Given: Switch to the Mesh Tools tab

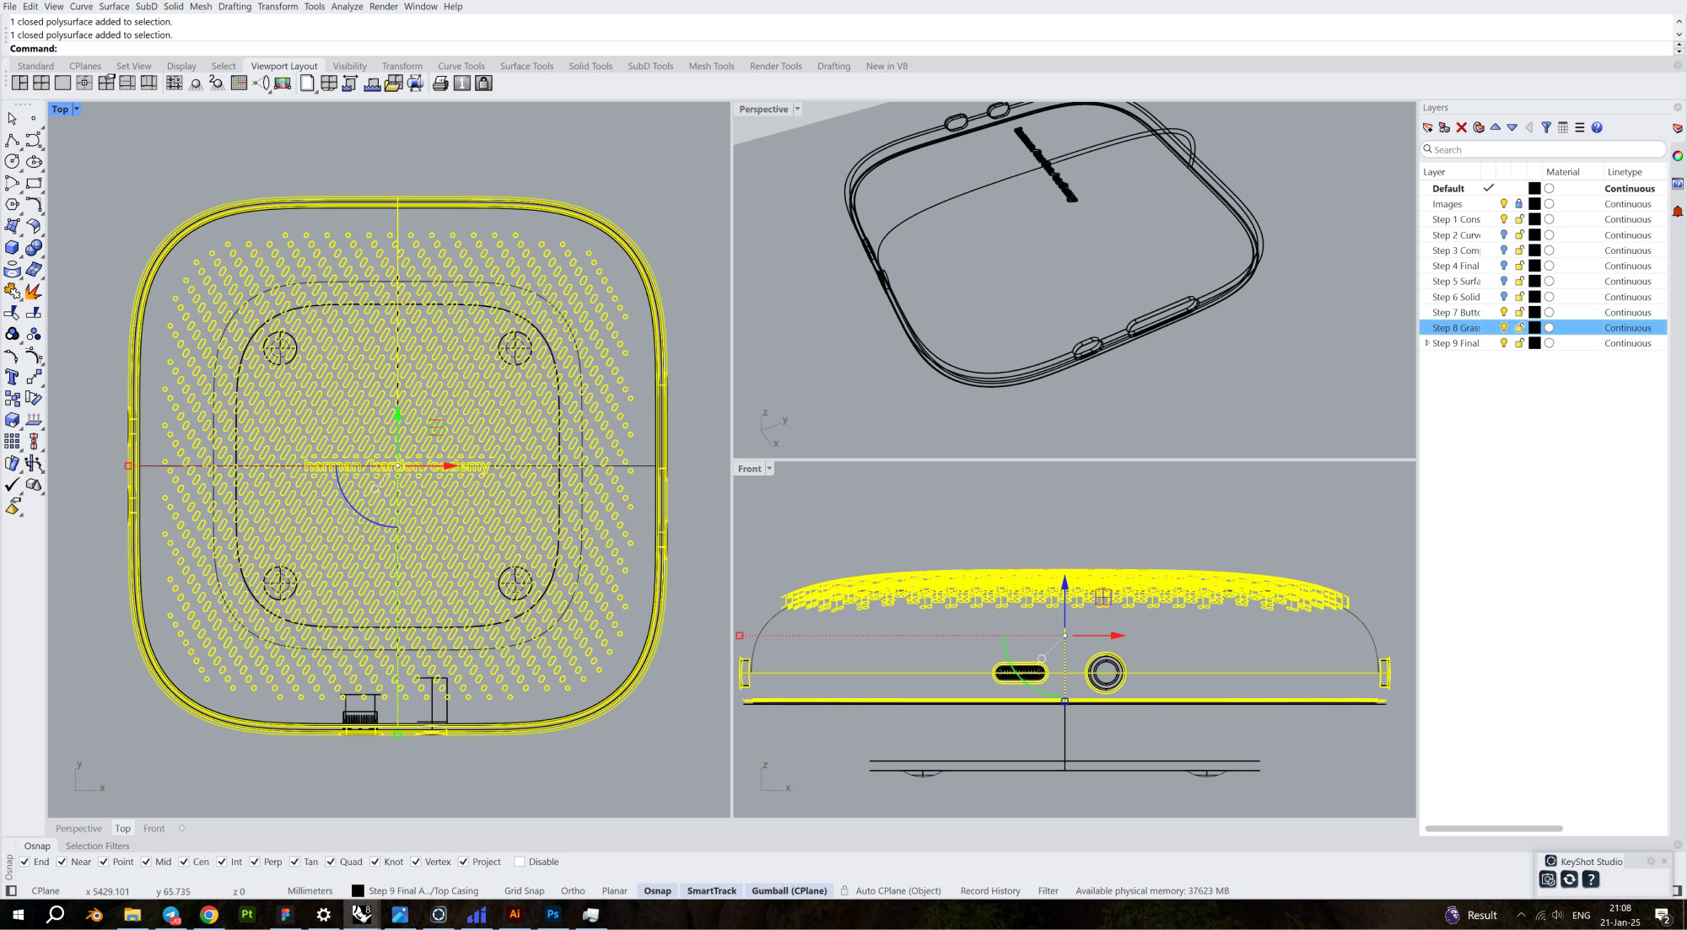Looking at the screenshot, I should [x=710, y=66].
